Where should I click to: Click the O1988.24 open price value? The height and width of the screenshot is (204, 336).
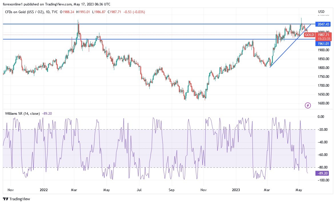(x=67, y=12)
